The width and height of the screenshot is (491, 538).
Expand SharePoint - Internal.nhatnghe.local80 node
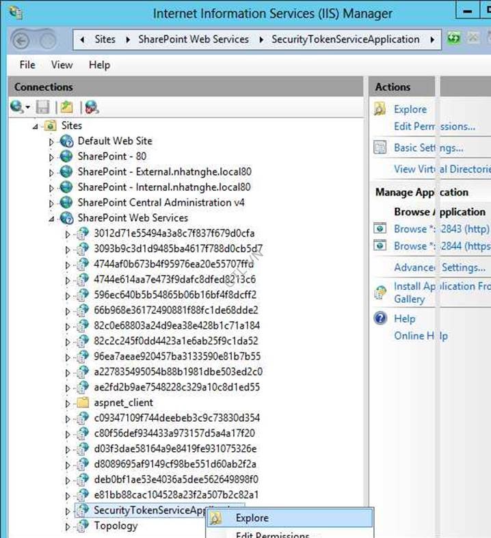point(51,188)
